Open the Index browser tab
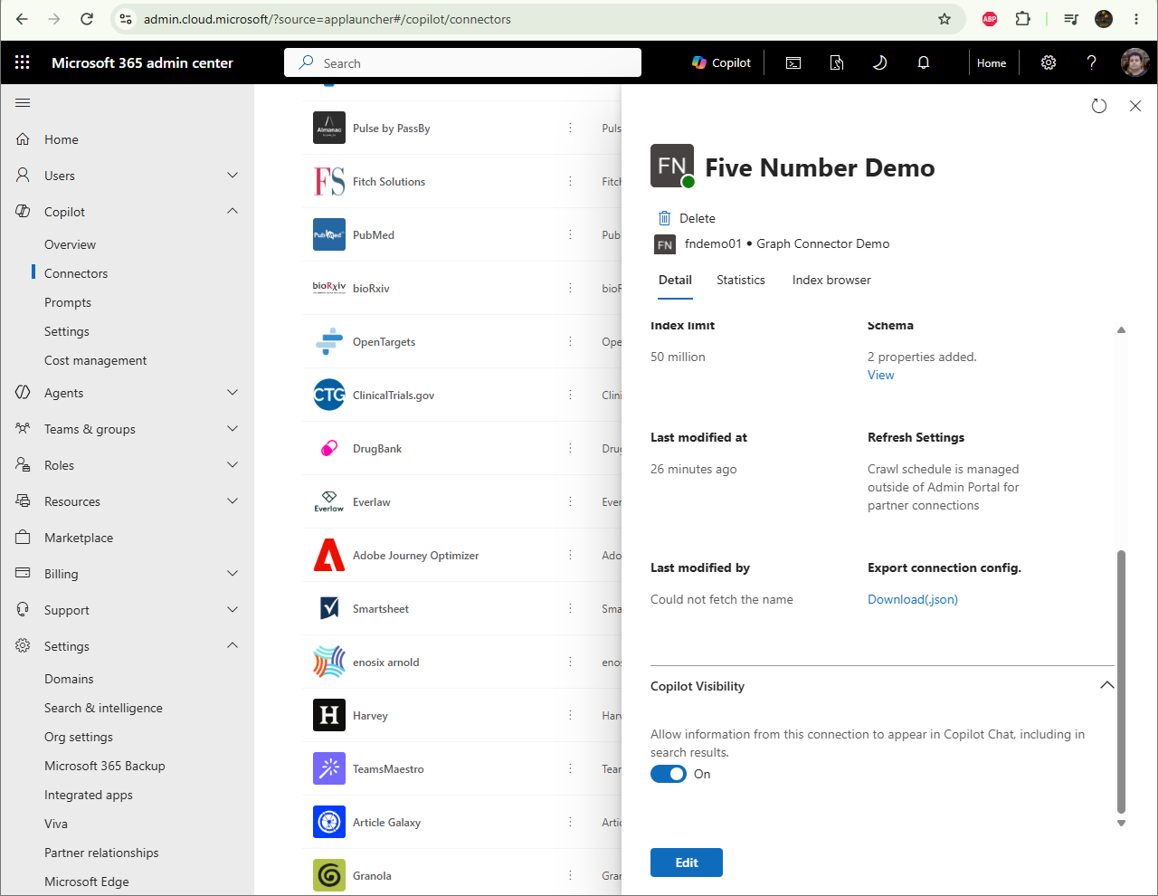 (x=831, y=281)
